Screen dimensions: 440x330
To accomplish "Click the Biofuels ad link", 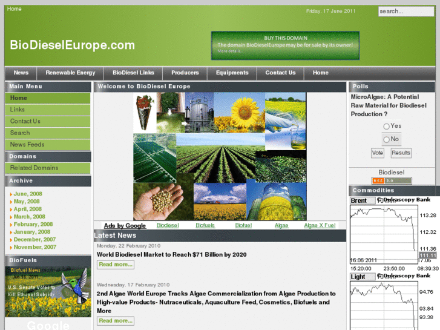I will (205, 225).
